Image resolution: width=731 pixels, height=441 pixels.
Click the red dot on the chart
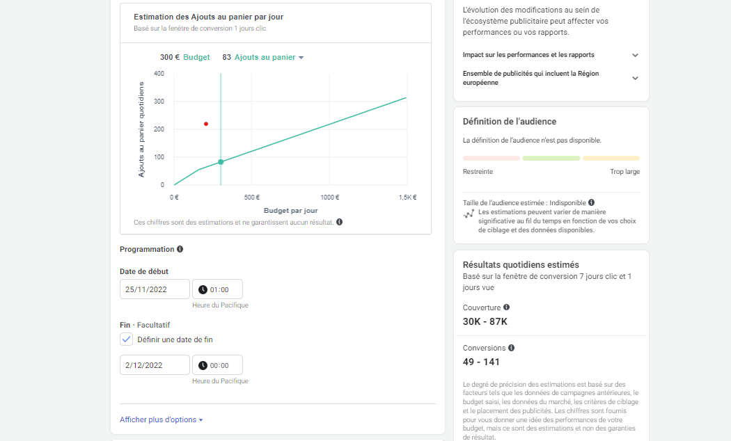[x=206, y=124]
